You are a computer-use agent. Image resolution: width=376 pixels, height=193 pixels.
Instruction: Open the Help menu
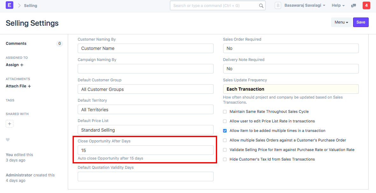[338, 6]
